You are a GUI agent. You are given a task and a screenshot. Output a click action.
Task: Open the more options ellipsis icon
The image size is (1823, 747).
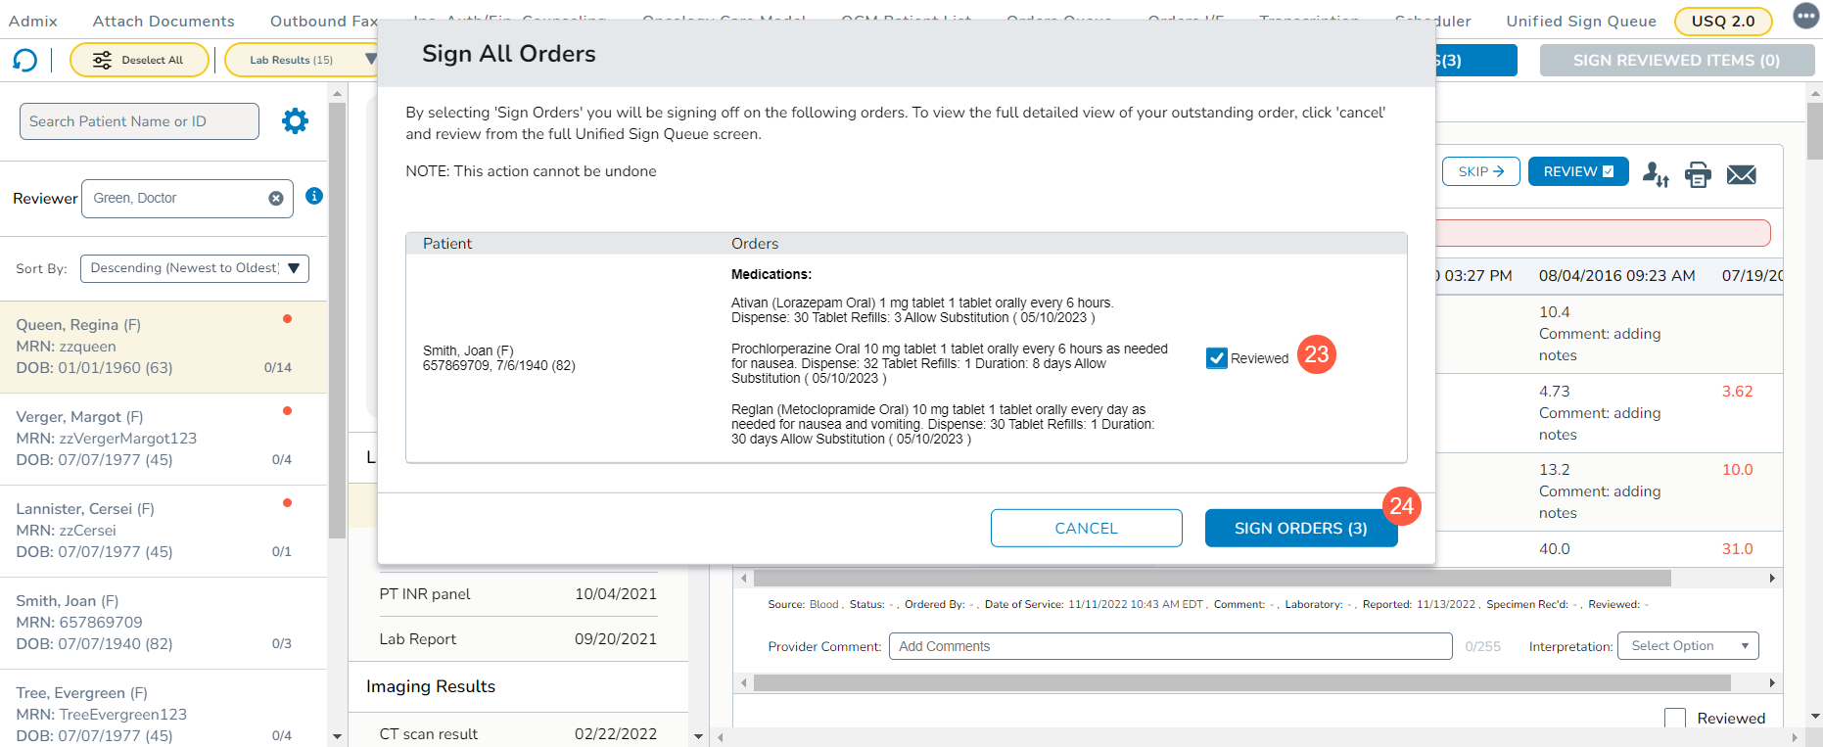[x=1806, y=17]
